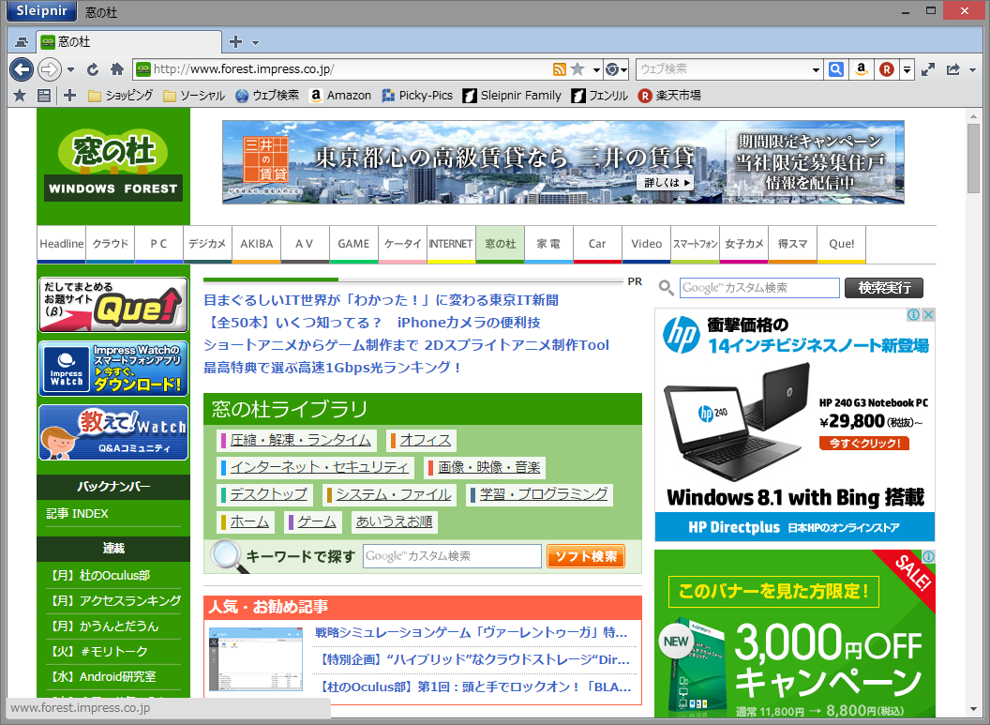The image size is (990, 725).
Task: Click the back navigation arrow
Action: pos(21,69)
